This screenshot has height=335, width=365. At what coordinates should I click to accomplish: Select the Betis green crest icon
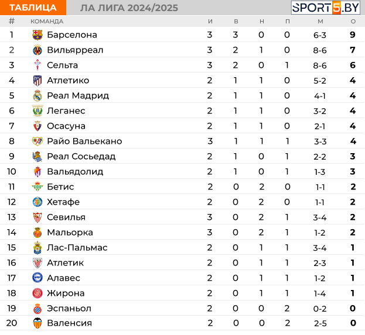tap(37, 187)
